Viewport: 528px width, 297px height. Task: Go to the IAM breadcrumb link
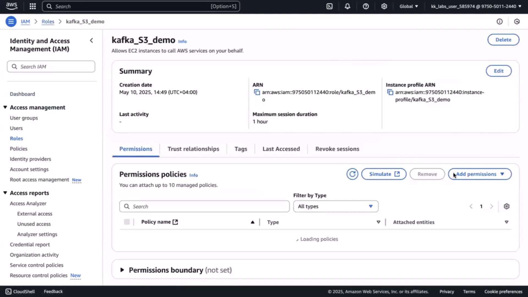click(25, 21)
